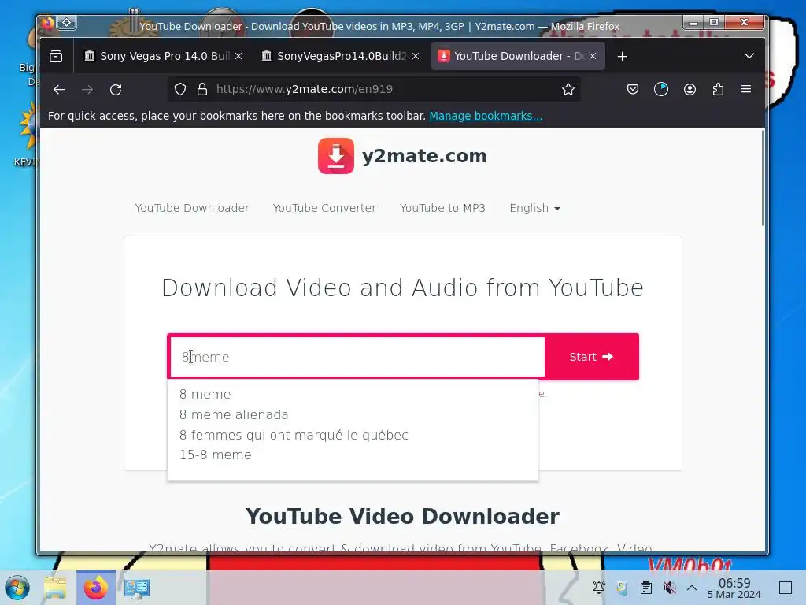This screenshot has width=806, height=605.
Task: Choose suggestion '8 meme alienada'
Action: 234,414
